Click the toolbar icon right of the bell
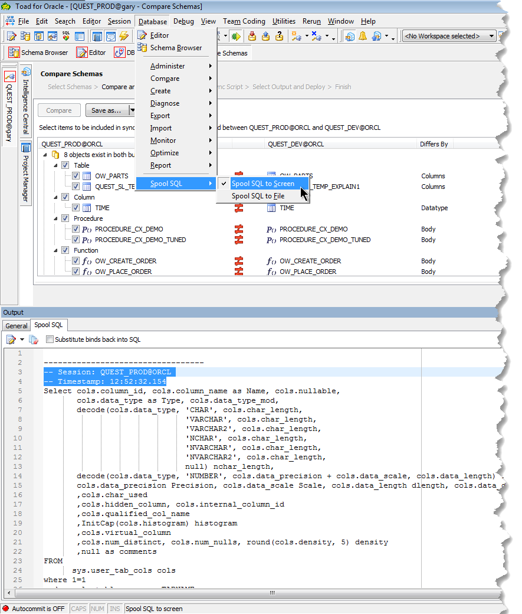The height and width of the screenshot is (614, 522). click(x=376, y=37)
